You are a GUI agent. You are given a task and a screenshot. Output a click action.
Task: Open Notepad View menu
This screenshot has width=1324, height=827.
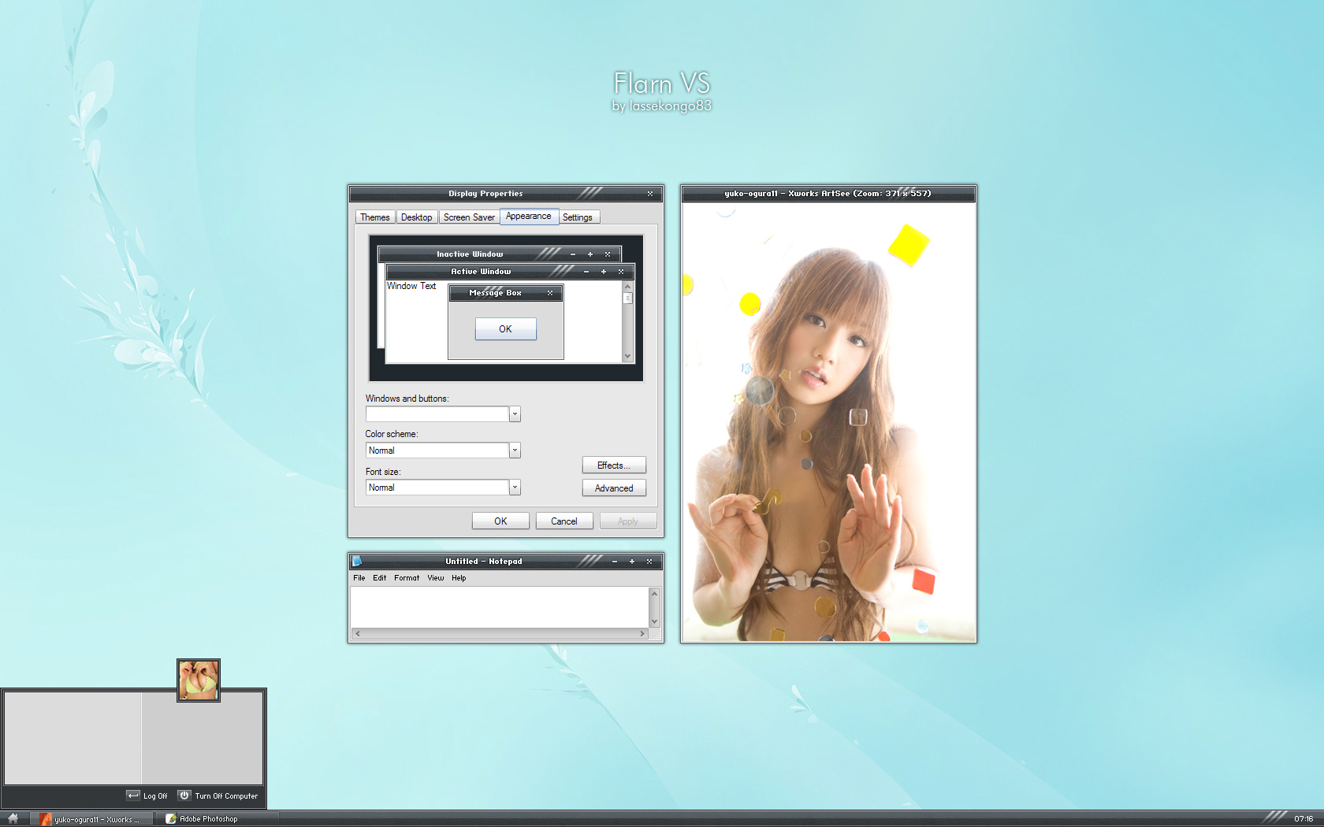point(436,578)
